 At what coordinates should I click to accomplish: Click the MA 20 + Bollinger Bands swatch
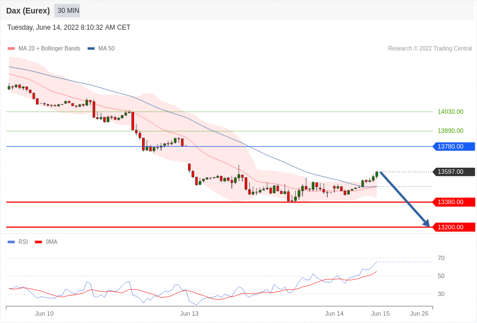[x=11, y=49]
